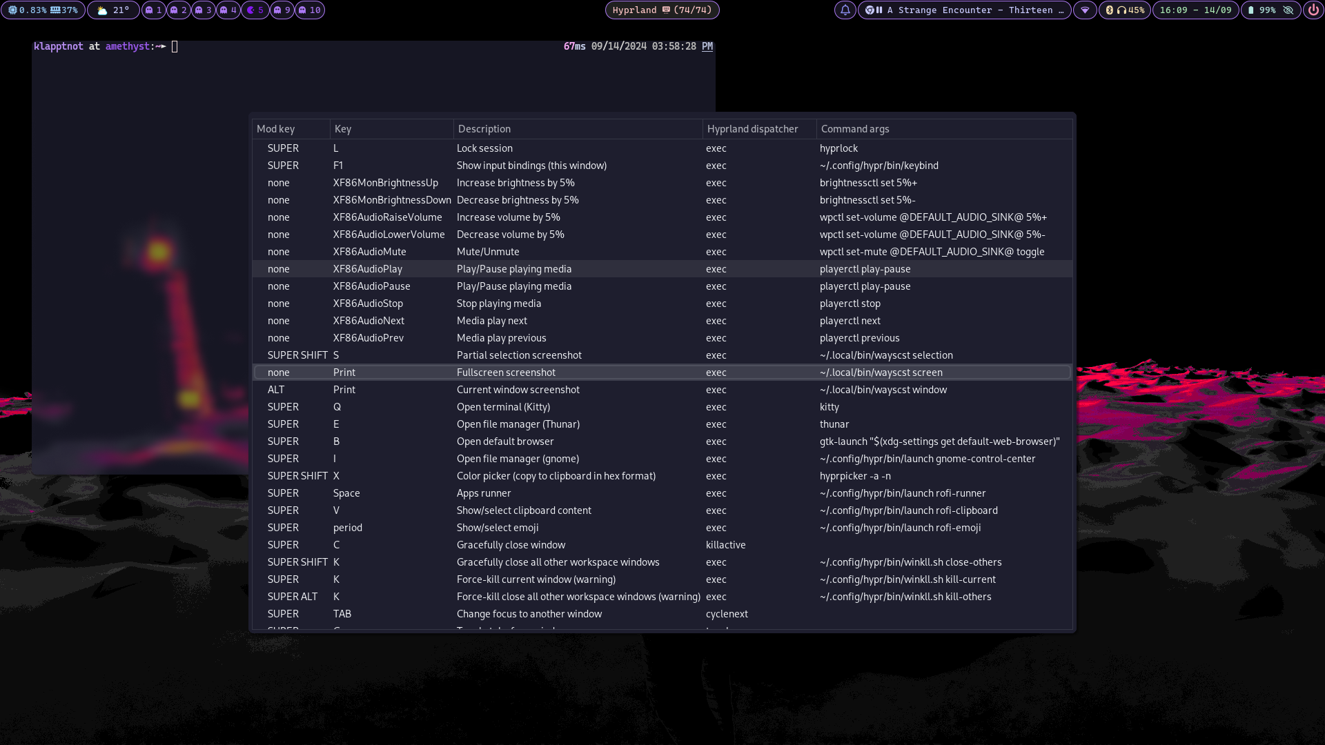Open the notification bell in the bar

(845, 10)
